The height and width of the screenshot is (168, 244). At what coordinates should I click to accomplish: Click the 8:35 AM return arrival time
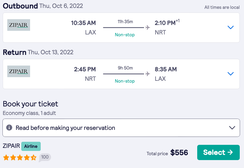pyautogui.click(x=166, y=69)
